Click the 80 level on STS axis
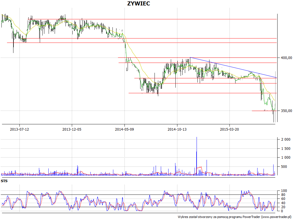The image size is (293, 220). point(283,195)
